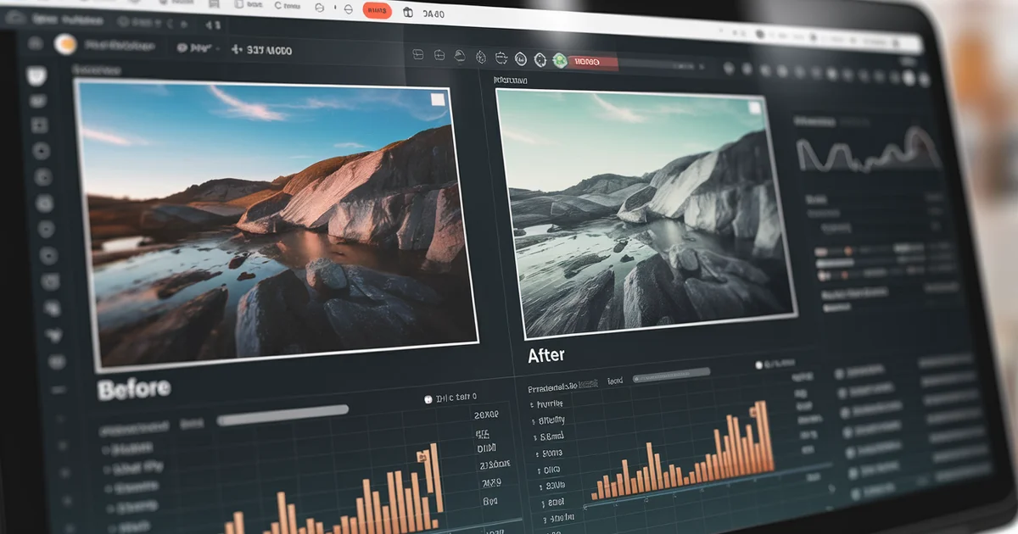This screenshot has width=1018, height=534.
Task: Open the user avatar icon in the header
Action: (x=64, y=45)
